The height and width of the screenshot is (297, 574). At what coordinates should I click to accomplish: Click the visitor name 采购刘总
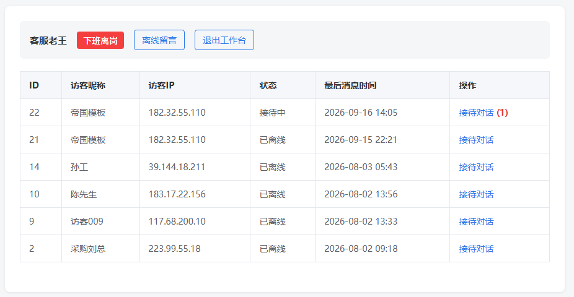tap(88, 249)
